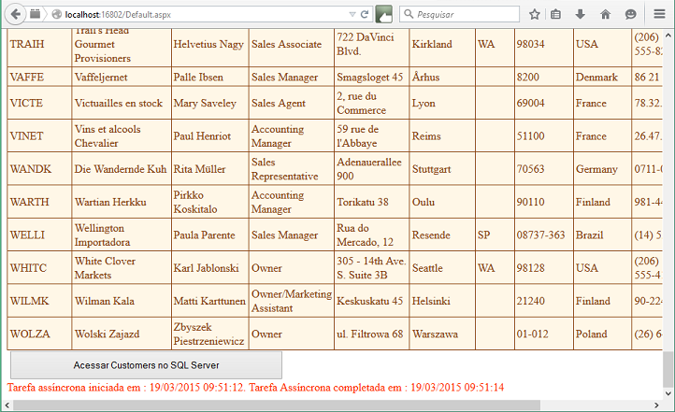The width and height of the screenshot is (675, 412).
Task: Click the Pirkko Koskitalo contact cell
Action: tap(210, 202)
